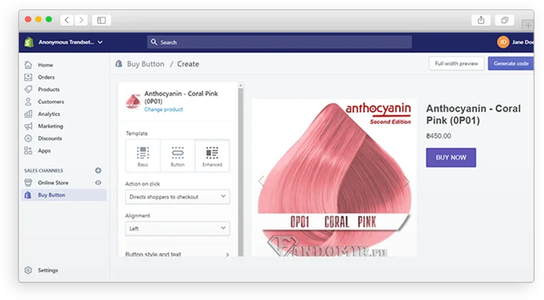Screen dimensions: 544x300
Task: Open the Alignment dropdown set to Left
Action: point(177,229)
